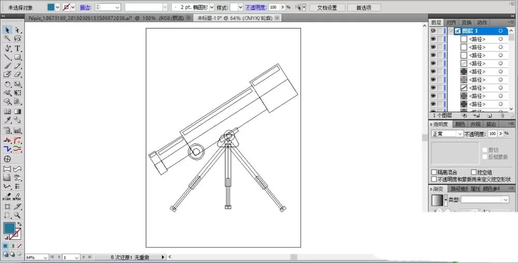The width and height of the screenshot is (518, 263).
Task: Swap fill and stroke arrows icon
Action: [x=19, y=224]
